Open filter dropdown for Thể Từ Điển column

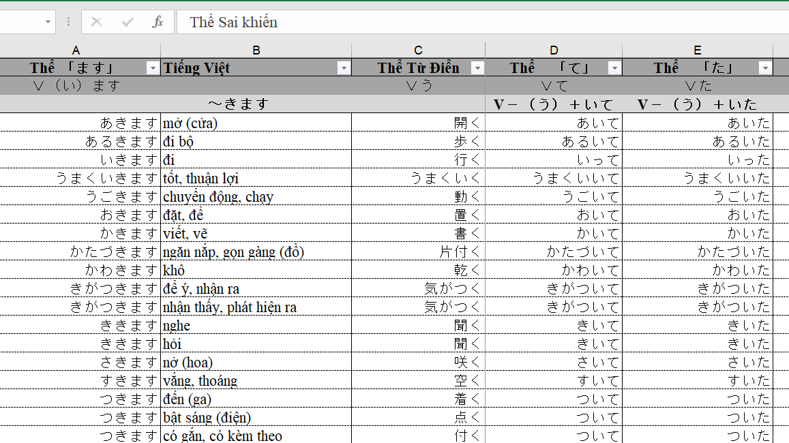coord(477,68)
